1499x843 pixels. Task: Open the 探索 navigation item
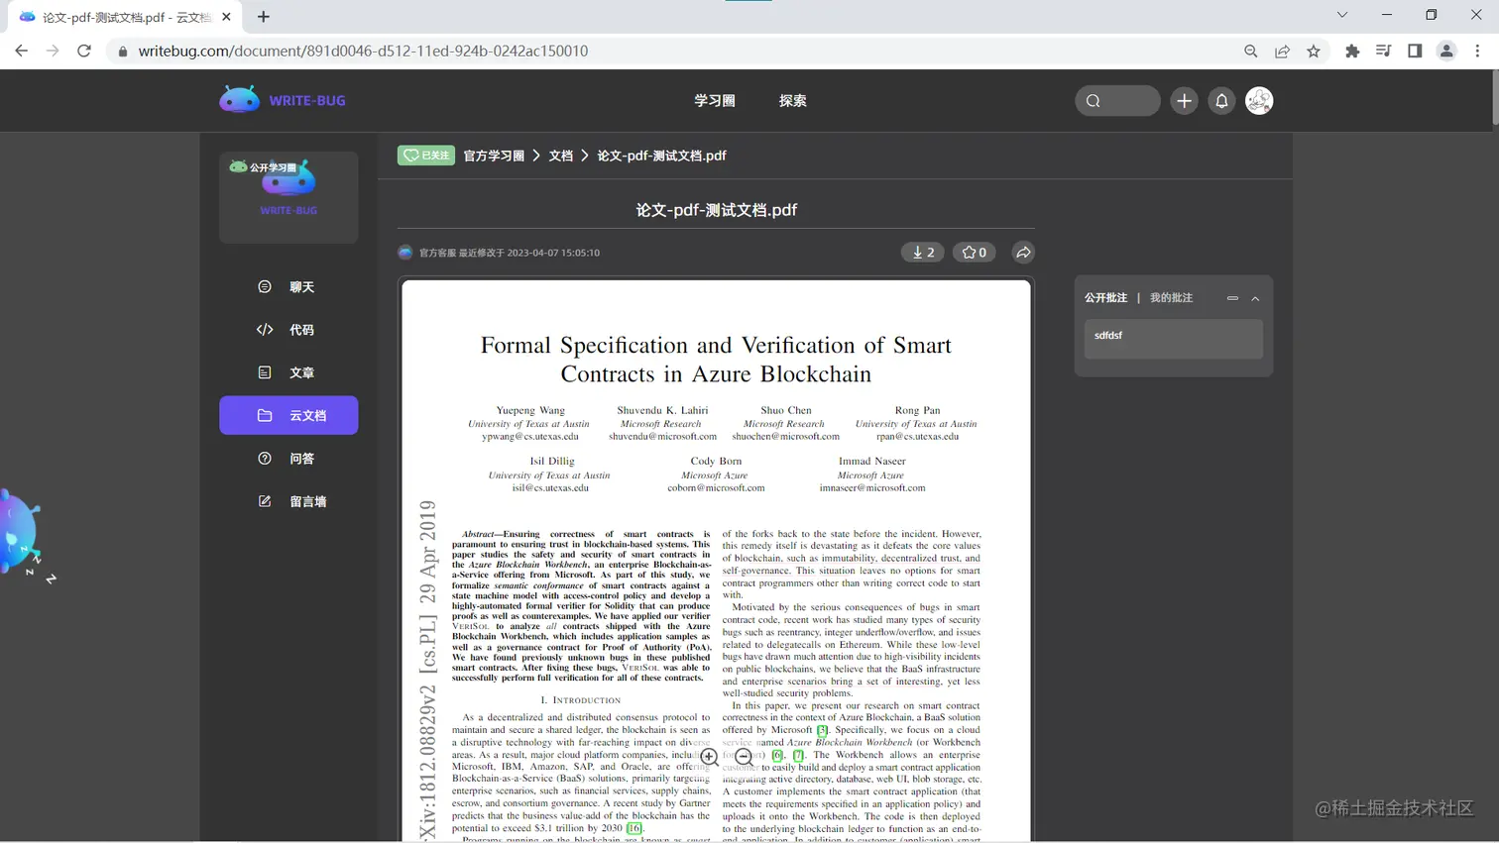click(x=792, y=101)
